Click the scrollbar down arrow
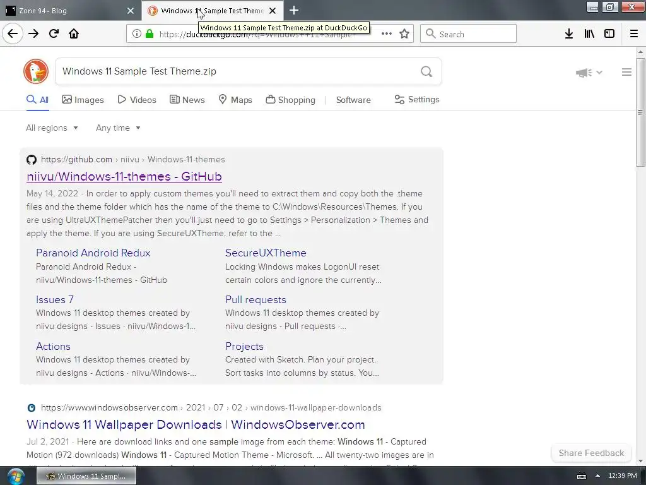Image resolution: width=646 pixels, height=485 pixels. (x=640, y=461)
